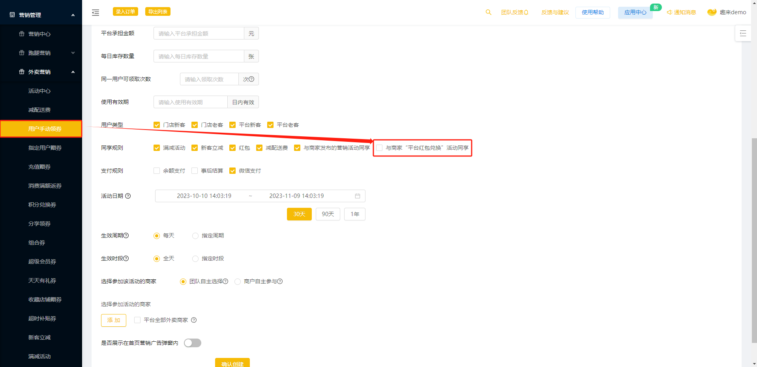This screenshot has height=367, width=757.
Task: Enable the 余额支付 checkbox
Action: click(157, 171)
